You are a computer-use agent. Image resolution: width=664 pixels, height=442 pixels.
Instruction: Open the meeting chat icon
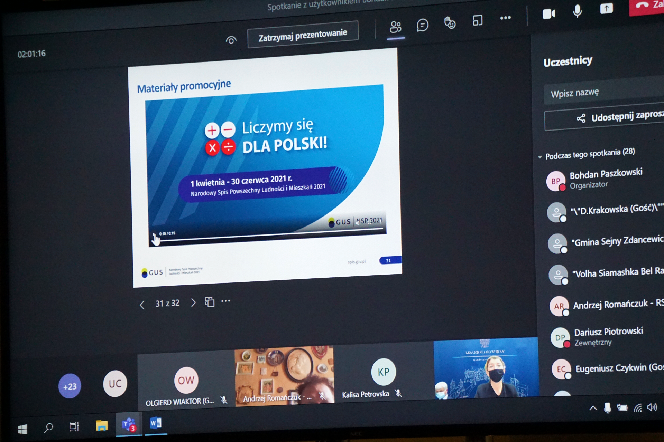coord(422,25)
